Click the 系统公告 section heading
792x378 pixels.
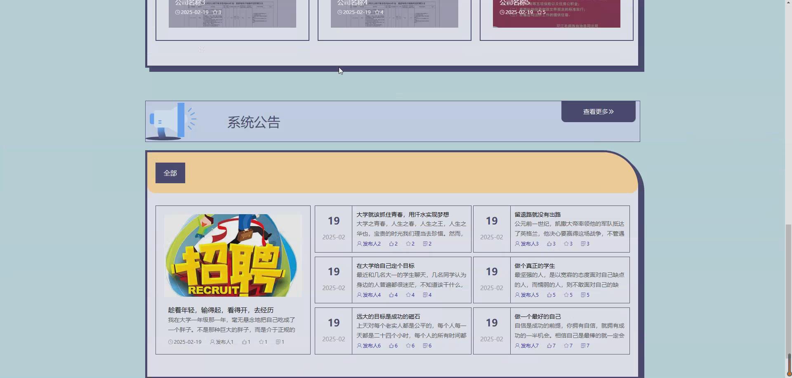coord(253,121)
